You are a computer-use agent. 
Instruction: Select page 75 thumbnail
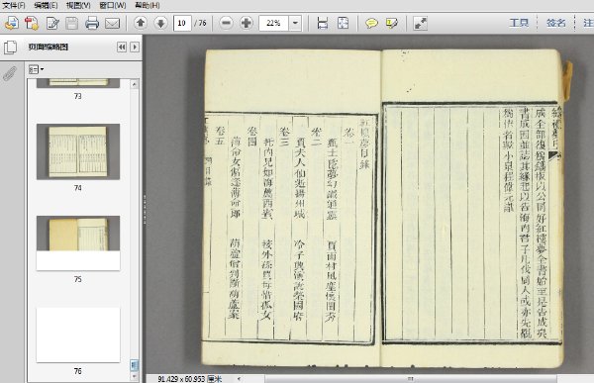click(78, 242)
